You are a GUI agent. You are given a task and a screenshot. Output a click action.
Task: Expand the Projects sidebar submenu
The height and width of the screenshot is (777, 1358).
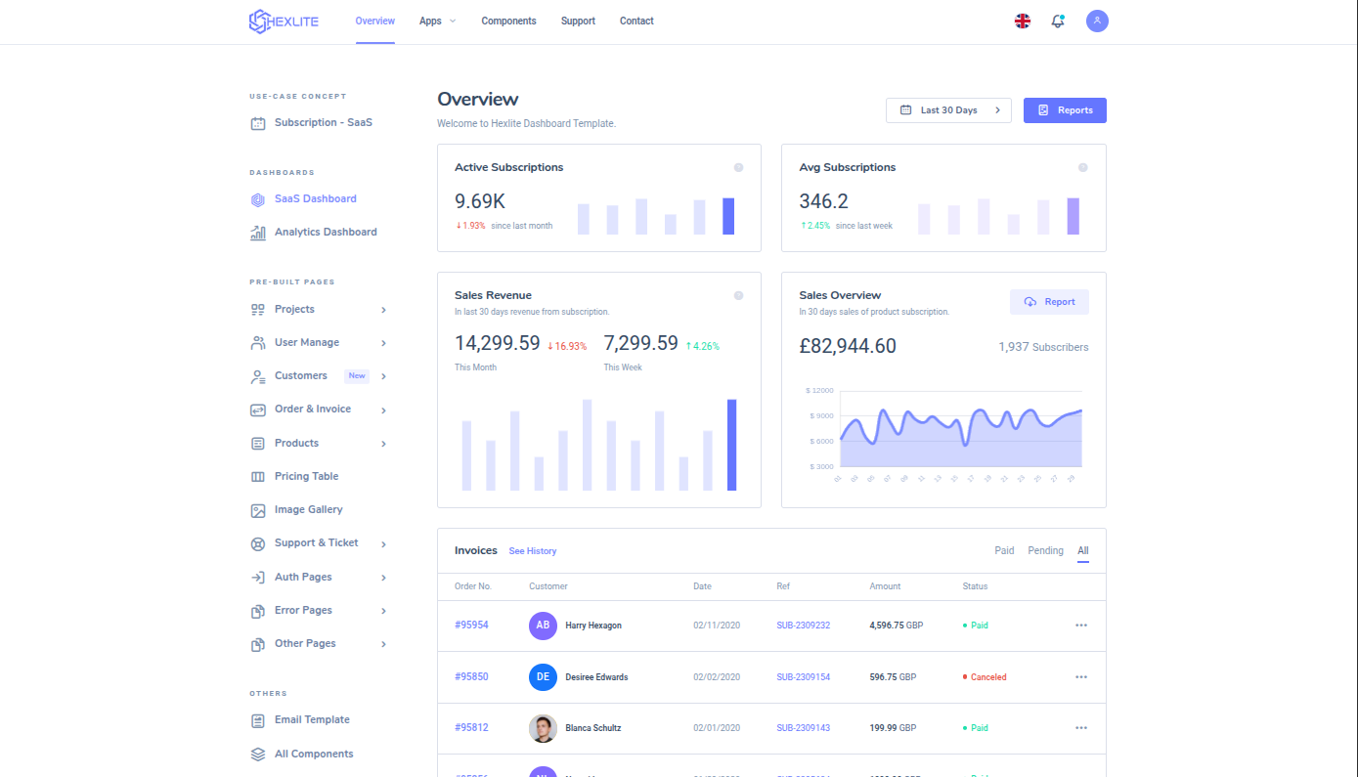tap(383, 310)
